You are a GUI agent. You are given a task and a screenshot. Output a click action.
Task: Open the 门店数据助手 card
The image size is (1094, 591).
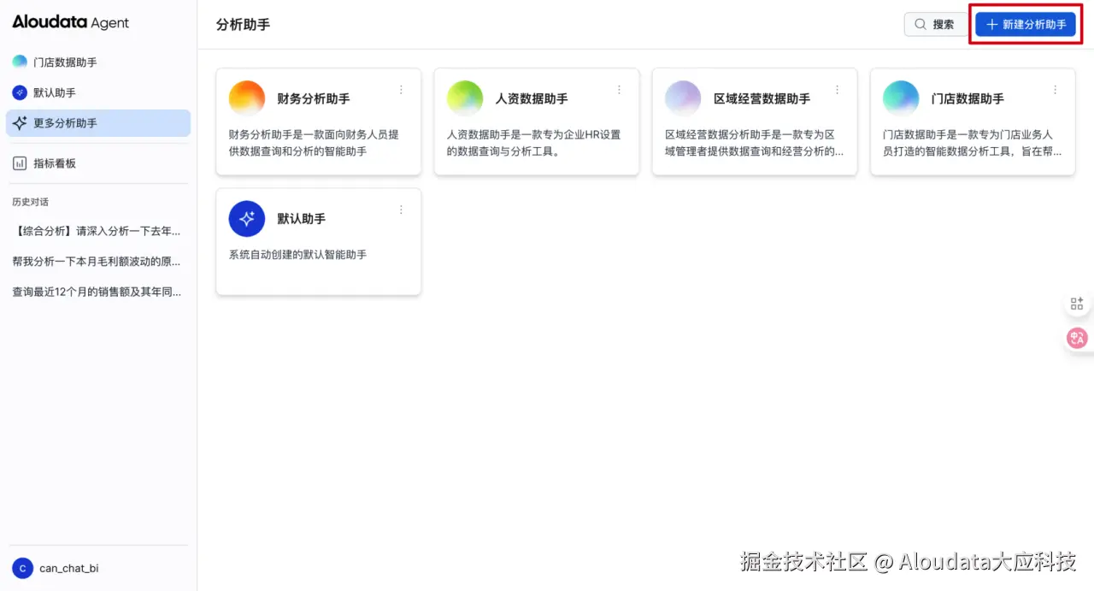[x=972, y=121]
